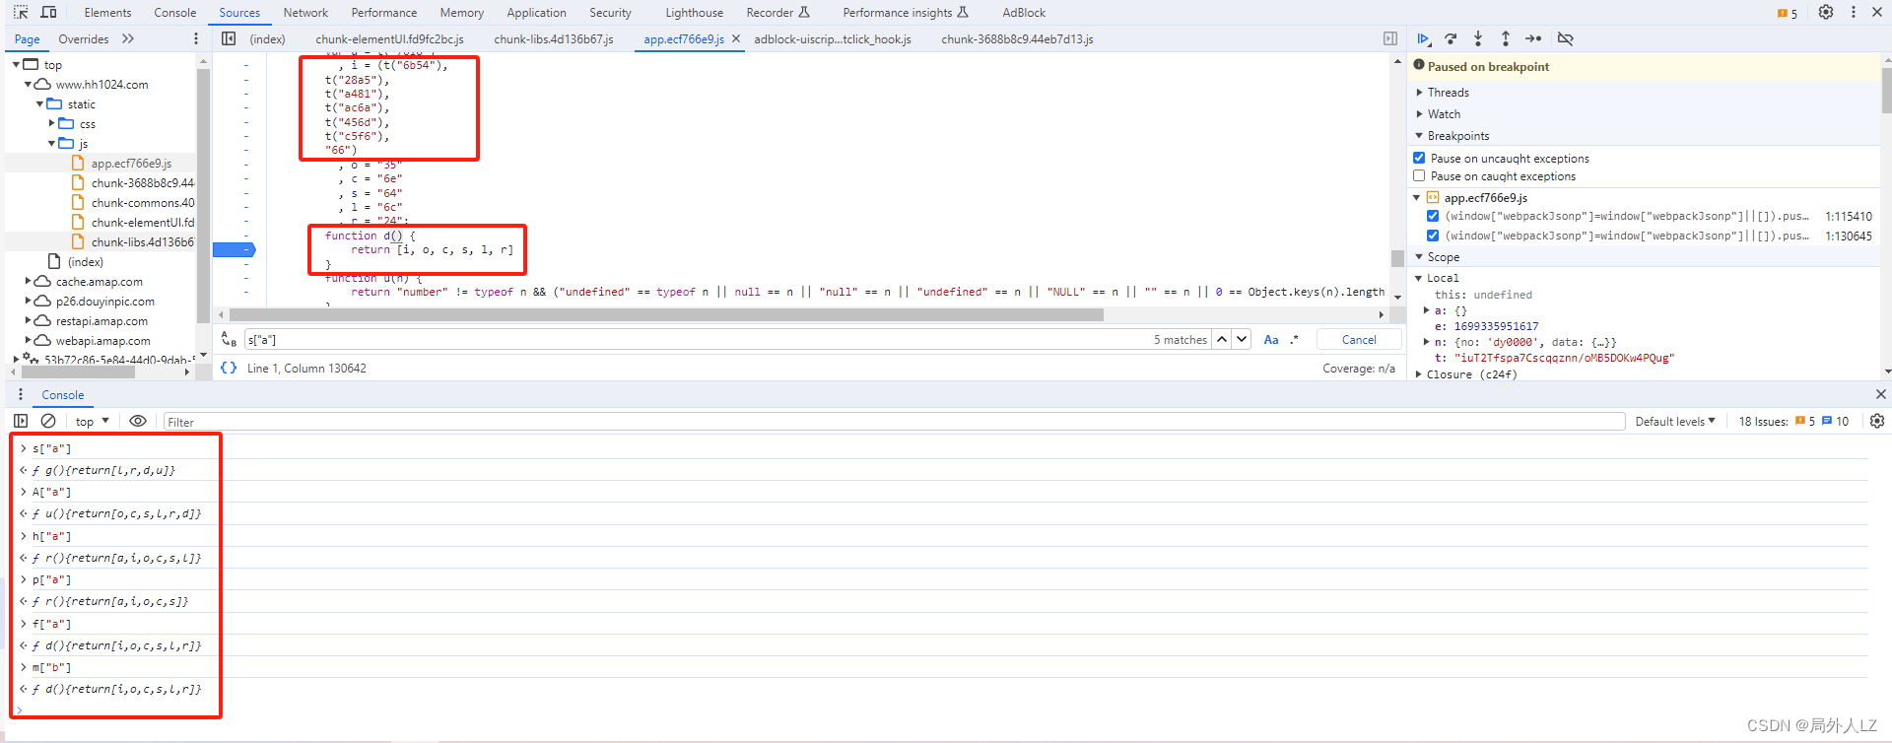
Task: Go to next search match
Action: [x=1242, y=339]
